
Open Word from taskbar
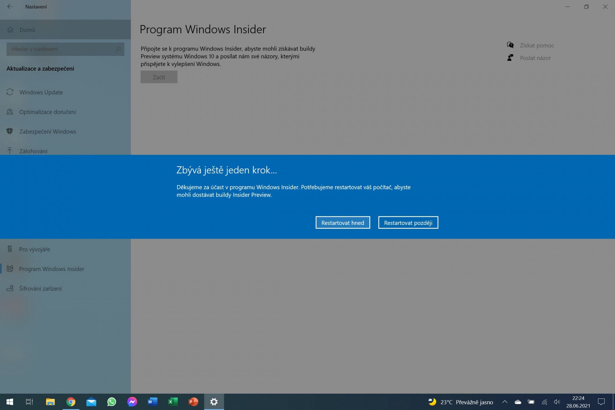[152, 402]
